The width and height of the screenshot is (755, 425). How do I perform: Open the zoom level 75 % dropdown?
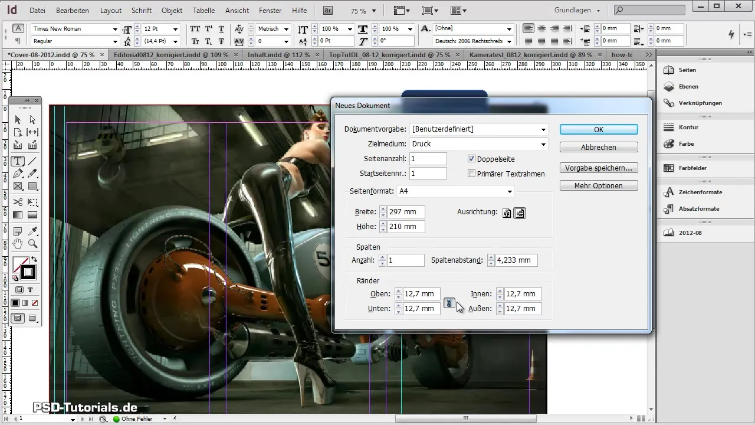[x=374, y=11]
